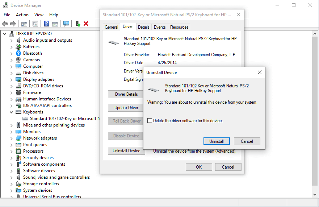The height and width of the screenshot is (207, 319).
Task: Open the Action menu
Action: coord(22,15)
